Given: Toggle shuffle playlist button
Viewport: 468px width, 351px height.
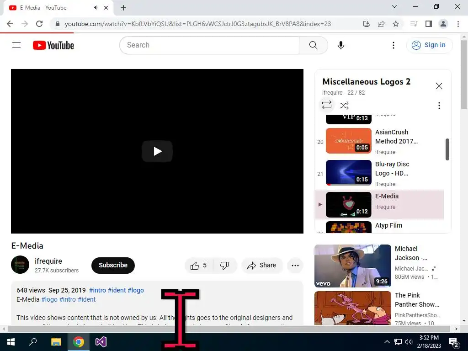Looking at the screenshot, I should click(x=344, y=106).
